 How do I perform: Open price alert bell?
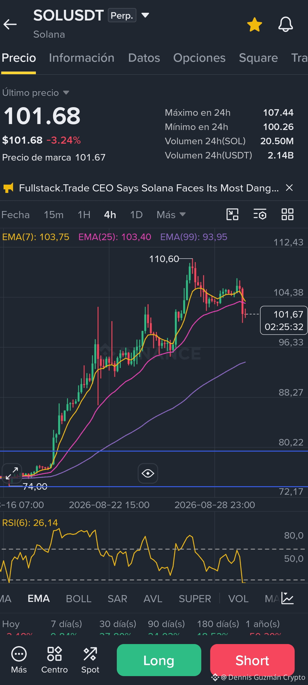(x=285, y=24)
